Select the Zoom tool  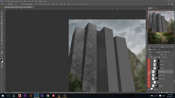pos(2,54)
